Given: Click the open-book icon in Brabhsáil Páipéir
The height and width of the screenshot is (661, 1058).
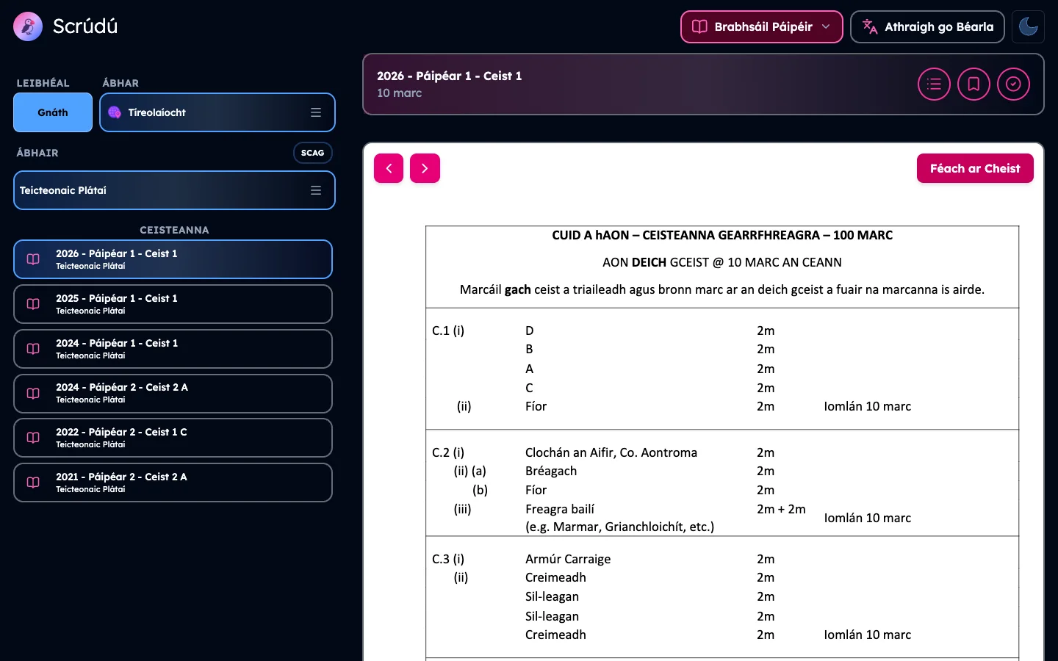Looking at the screenshot, I should [699, 26].
